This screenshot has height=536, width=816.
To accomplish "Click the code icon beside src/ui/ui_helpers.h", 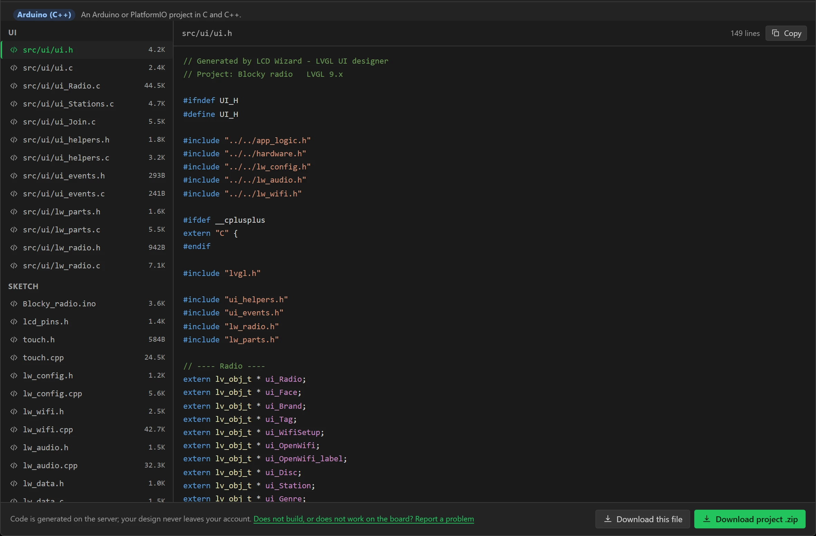I will click(14, 140).
